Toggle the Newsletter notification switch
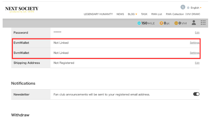The height and width of the screenshot is (118, 210). [x=196, y=94]
